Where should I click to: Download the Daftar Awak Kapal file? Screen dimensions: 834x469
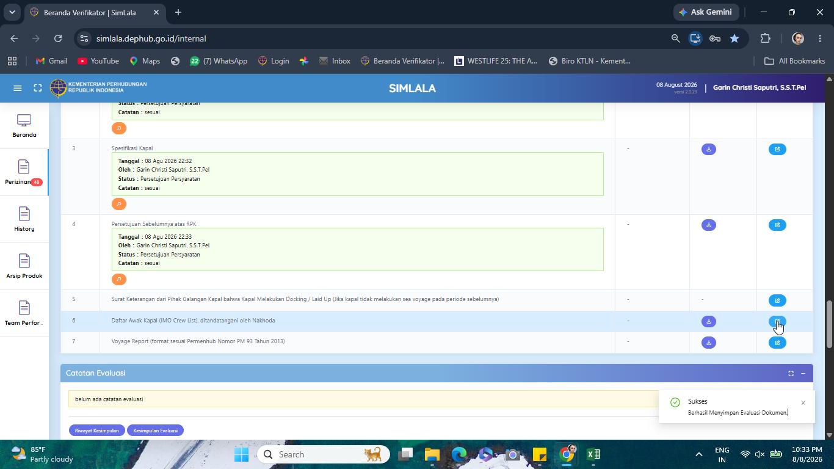708,321
